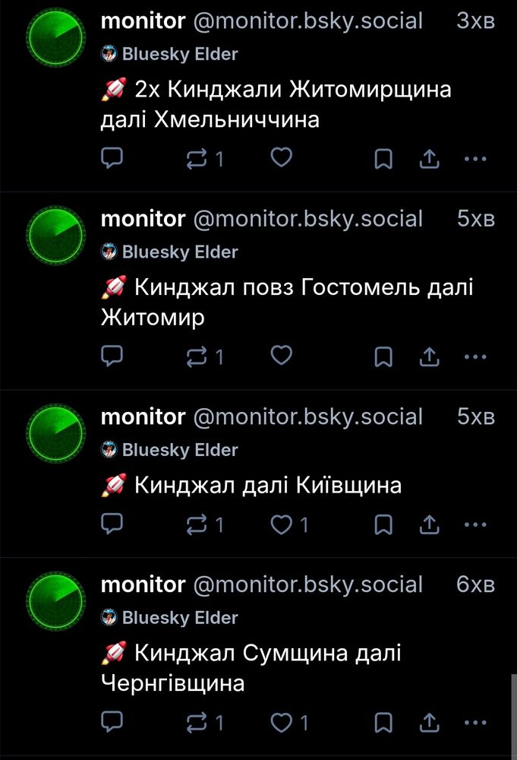Share the '2х Кинджали Житомирщина' post
517x760 pixels.
tap(429, 159)
